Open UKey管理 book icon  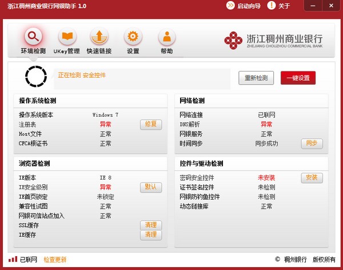[67, 37]
